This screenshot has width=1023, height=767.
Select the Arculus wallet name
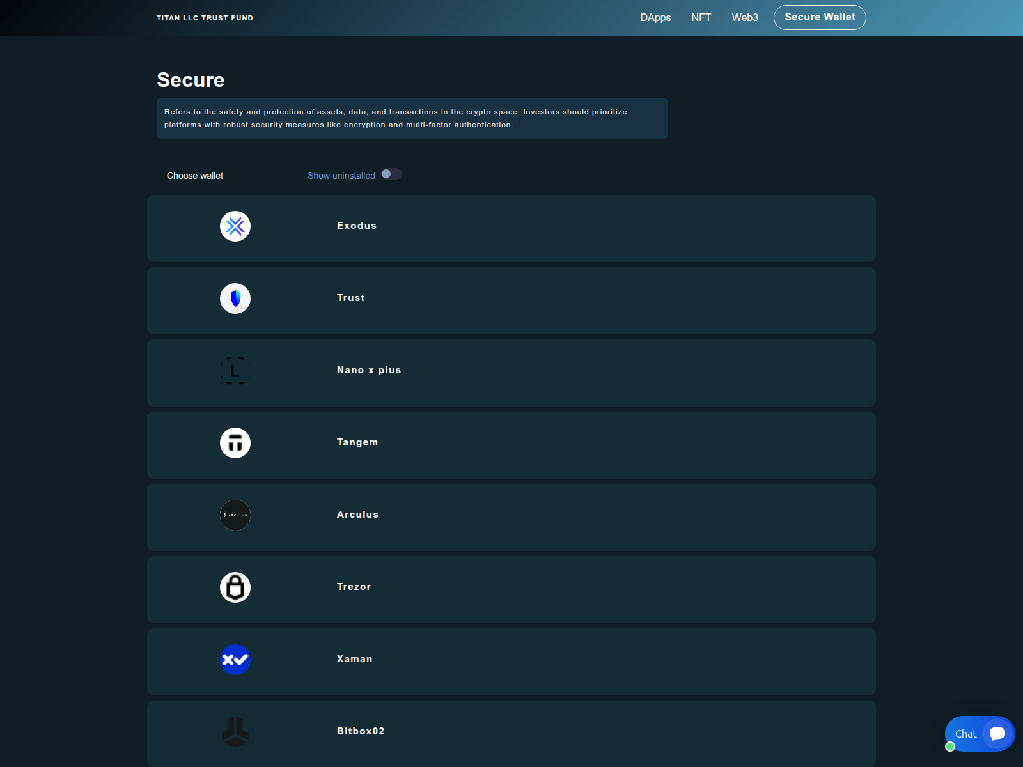pyautogui.click(x=357, y=515)
